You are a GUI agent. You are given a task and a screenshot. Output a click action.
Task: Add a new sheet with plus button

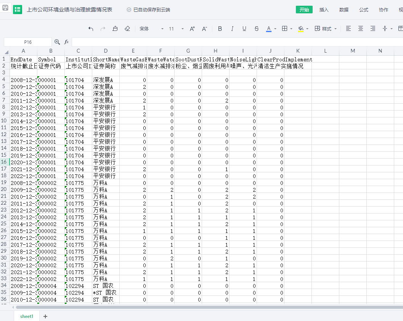(x=45, y=316)
